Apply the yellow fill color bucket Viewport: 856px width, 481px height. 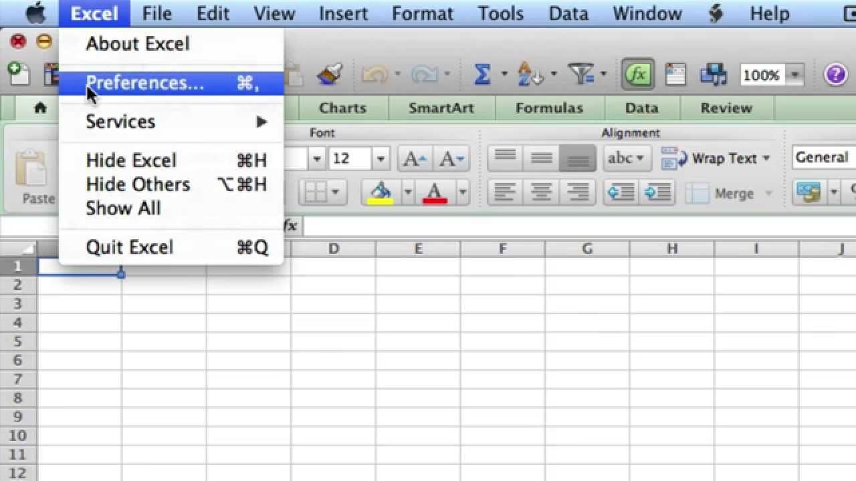coord(381,193)
